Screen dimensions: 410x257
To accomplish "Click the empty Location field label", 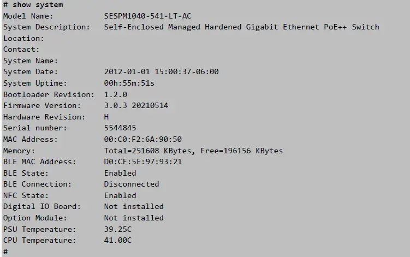I will click(23, 39).
